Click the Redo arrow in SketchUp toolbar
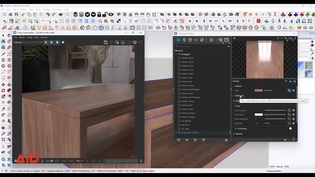The image size is (315, 177). (54, 14)
